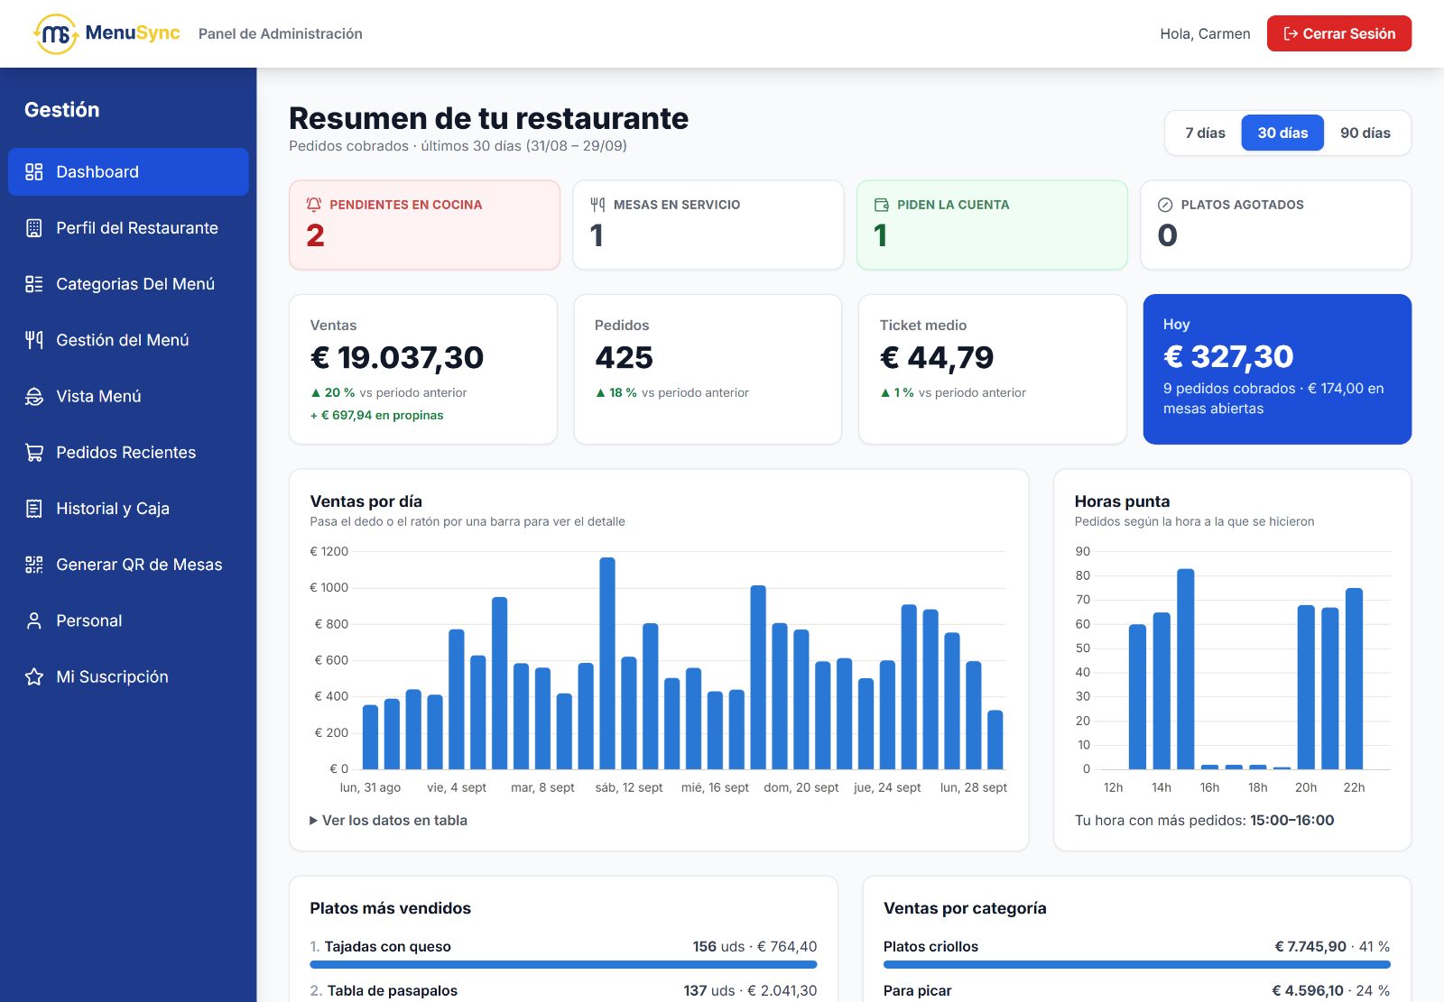Open Perfil del Restaurante menu item
Viewport: 1444px width, 1002px height.
coord(128,228)
